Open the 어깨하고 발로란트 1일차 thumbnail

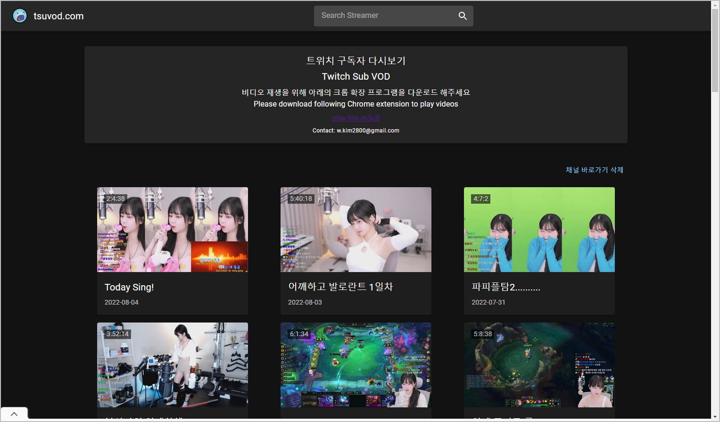point(356,230)
